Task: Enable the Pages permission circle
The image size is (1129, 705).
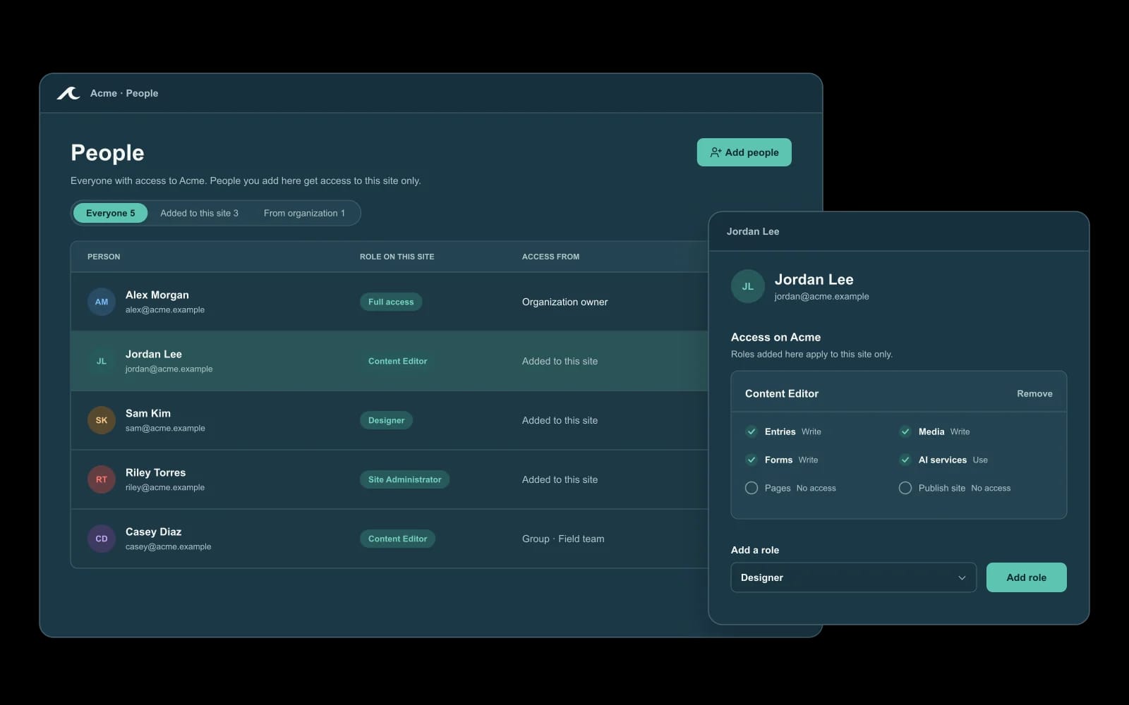Action: click(751, 488)
